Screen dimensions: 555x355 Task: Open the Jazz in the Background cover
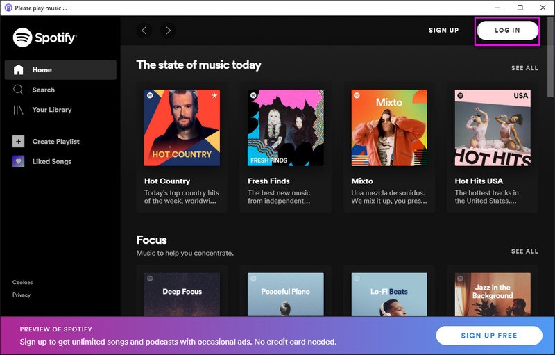tap(493, 294)
